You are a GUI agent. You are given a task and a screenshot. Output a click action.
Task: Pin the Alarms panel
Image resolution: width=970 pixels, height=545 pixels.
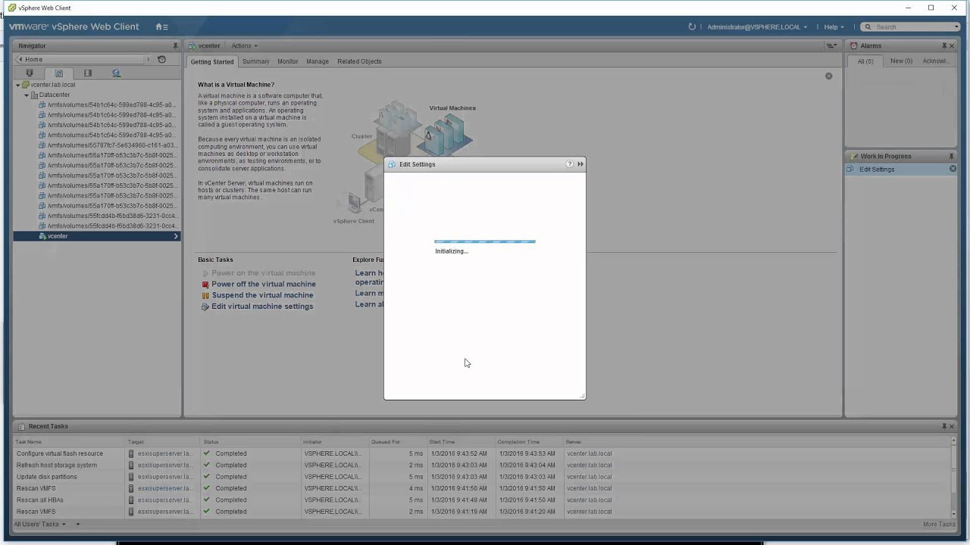[x=944, y=46]
